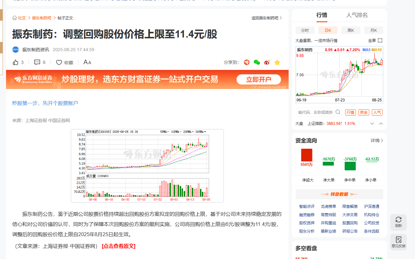Select 月K chart period

[373, 30]
